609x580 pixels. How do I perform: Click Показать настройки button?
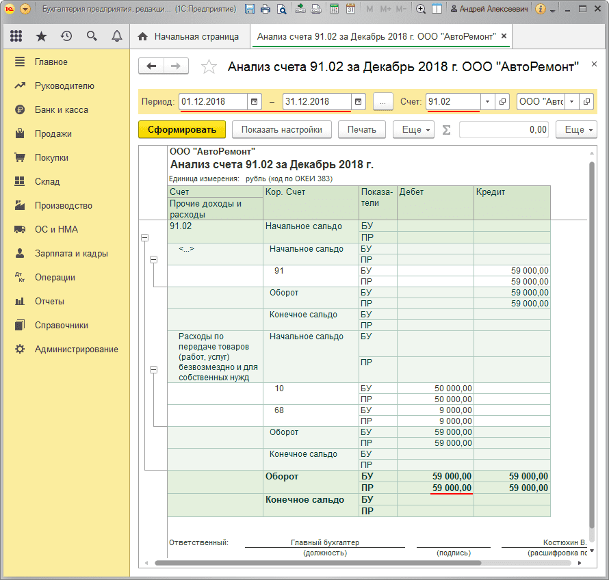[282, 130]
